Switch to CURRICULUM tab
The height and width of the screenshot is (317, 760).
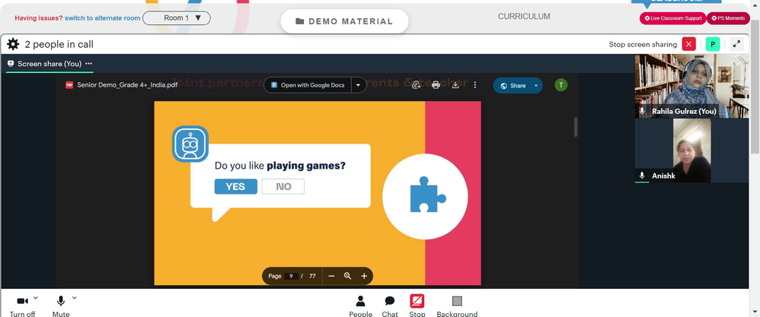(524, 17)
